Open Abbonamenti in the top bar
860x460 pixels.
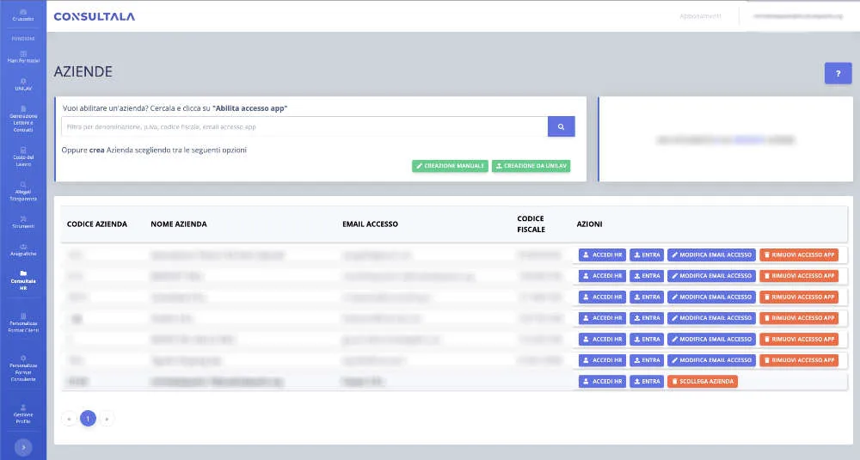pos(700,15)
